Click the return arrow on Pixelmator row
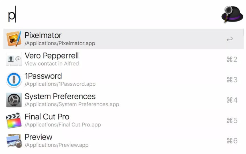This screenshot has width=246, height=154. coord(230,39)
